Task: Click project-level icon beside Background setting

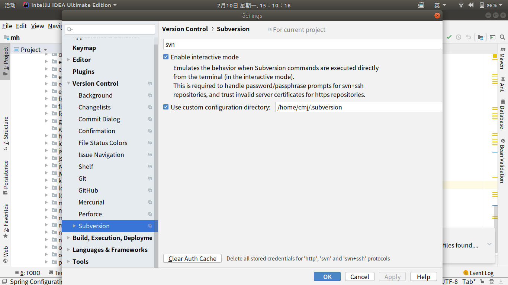Action: [x=150, y=95]
